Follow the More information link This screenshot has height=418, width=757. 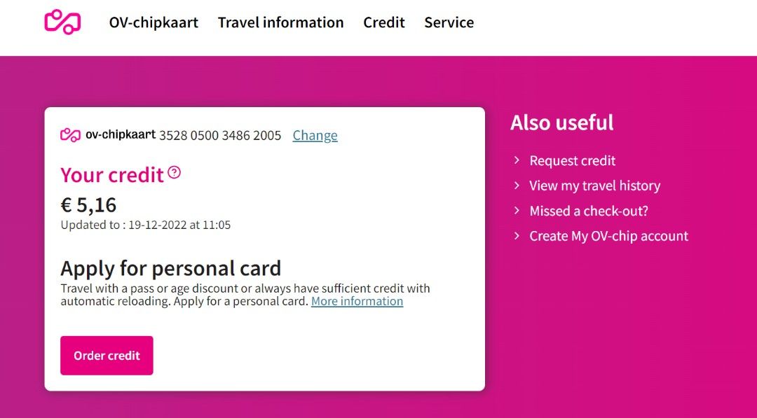pyautogui.click(x=357, y=301)
